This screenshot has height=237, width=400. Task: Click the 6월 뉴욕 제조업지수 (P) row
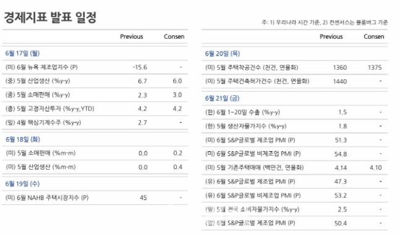click(x=95, y=67)
